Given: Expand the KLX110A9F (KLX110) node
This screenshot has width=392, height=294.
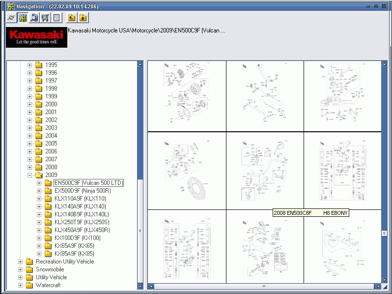Looking at the screenshot, I should pos(39,199).
